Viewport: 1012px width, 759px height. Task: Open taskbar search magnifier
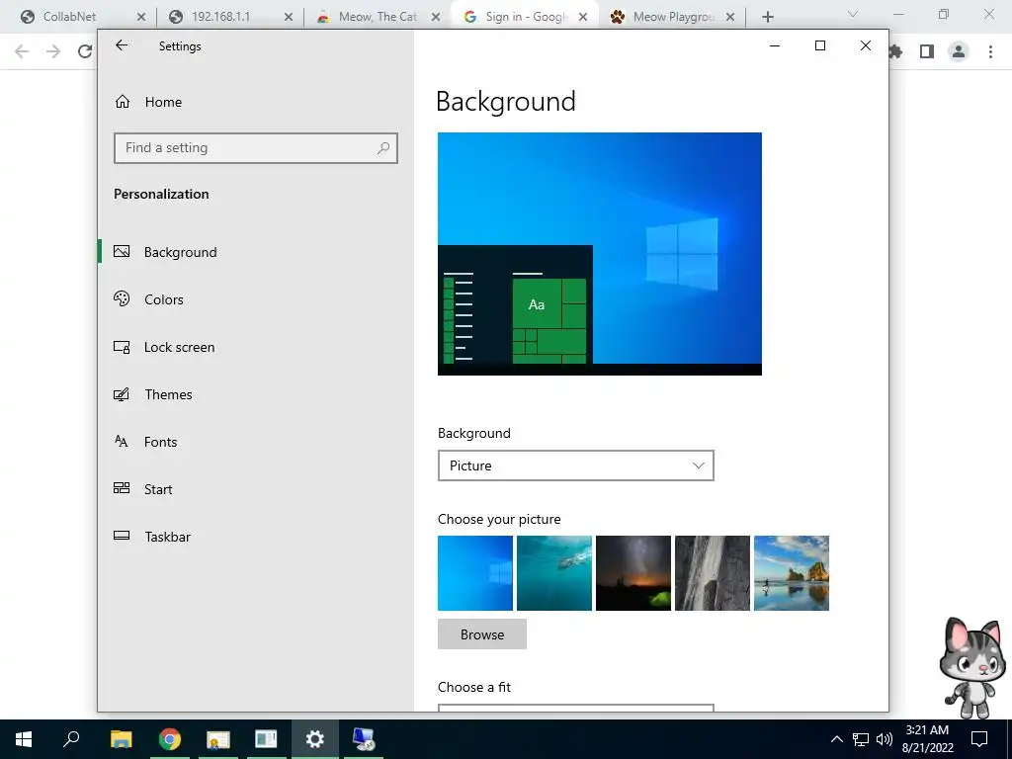click(x=71, y=739)
